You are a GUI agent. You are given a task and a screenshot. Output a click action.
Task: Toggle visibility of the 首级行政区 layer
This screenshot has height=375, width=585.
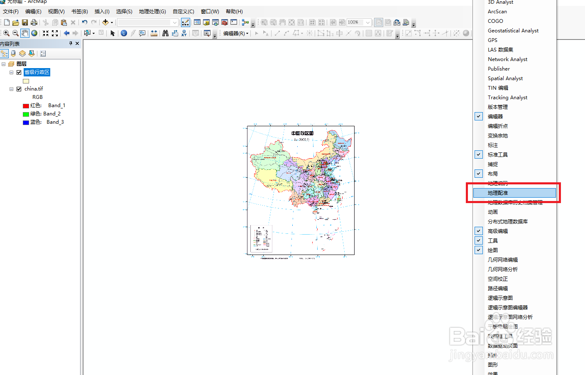tap(19, 72)
